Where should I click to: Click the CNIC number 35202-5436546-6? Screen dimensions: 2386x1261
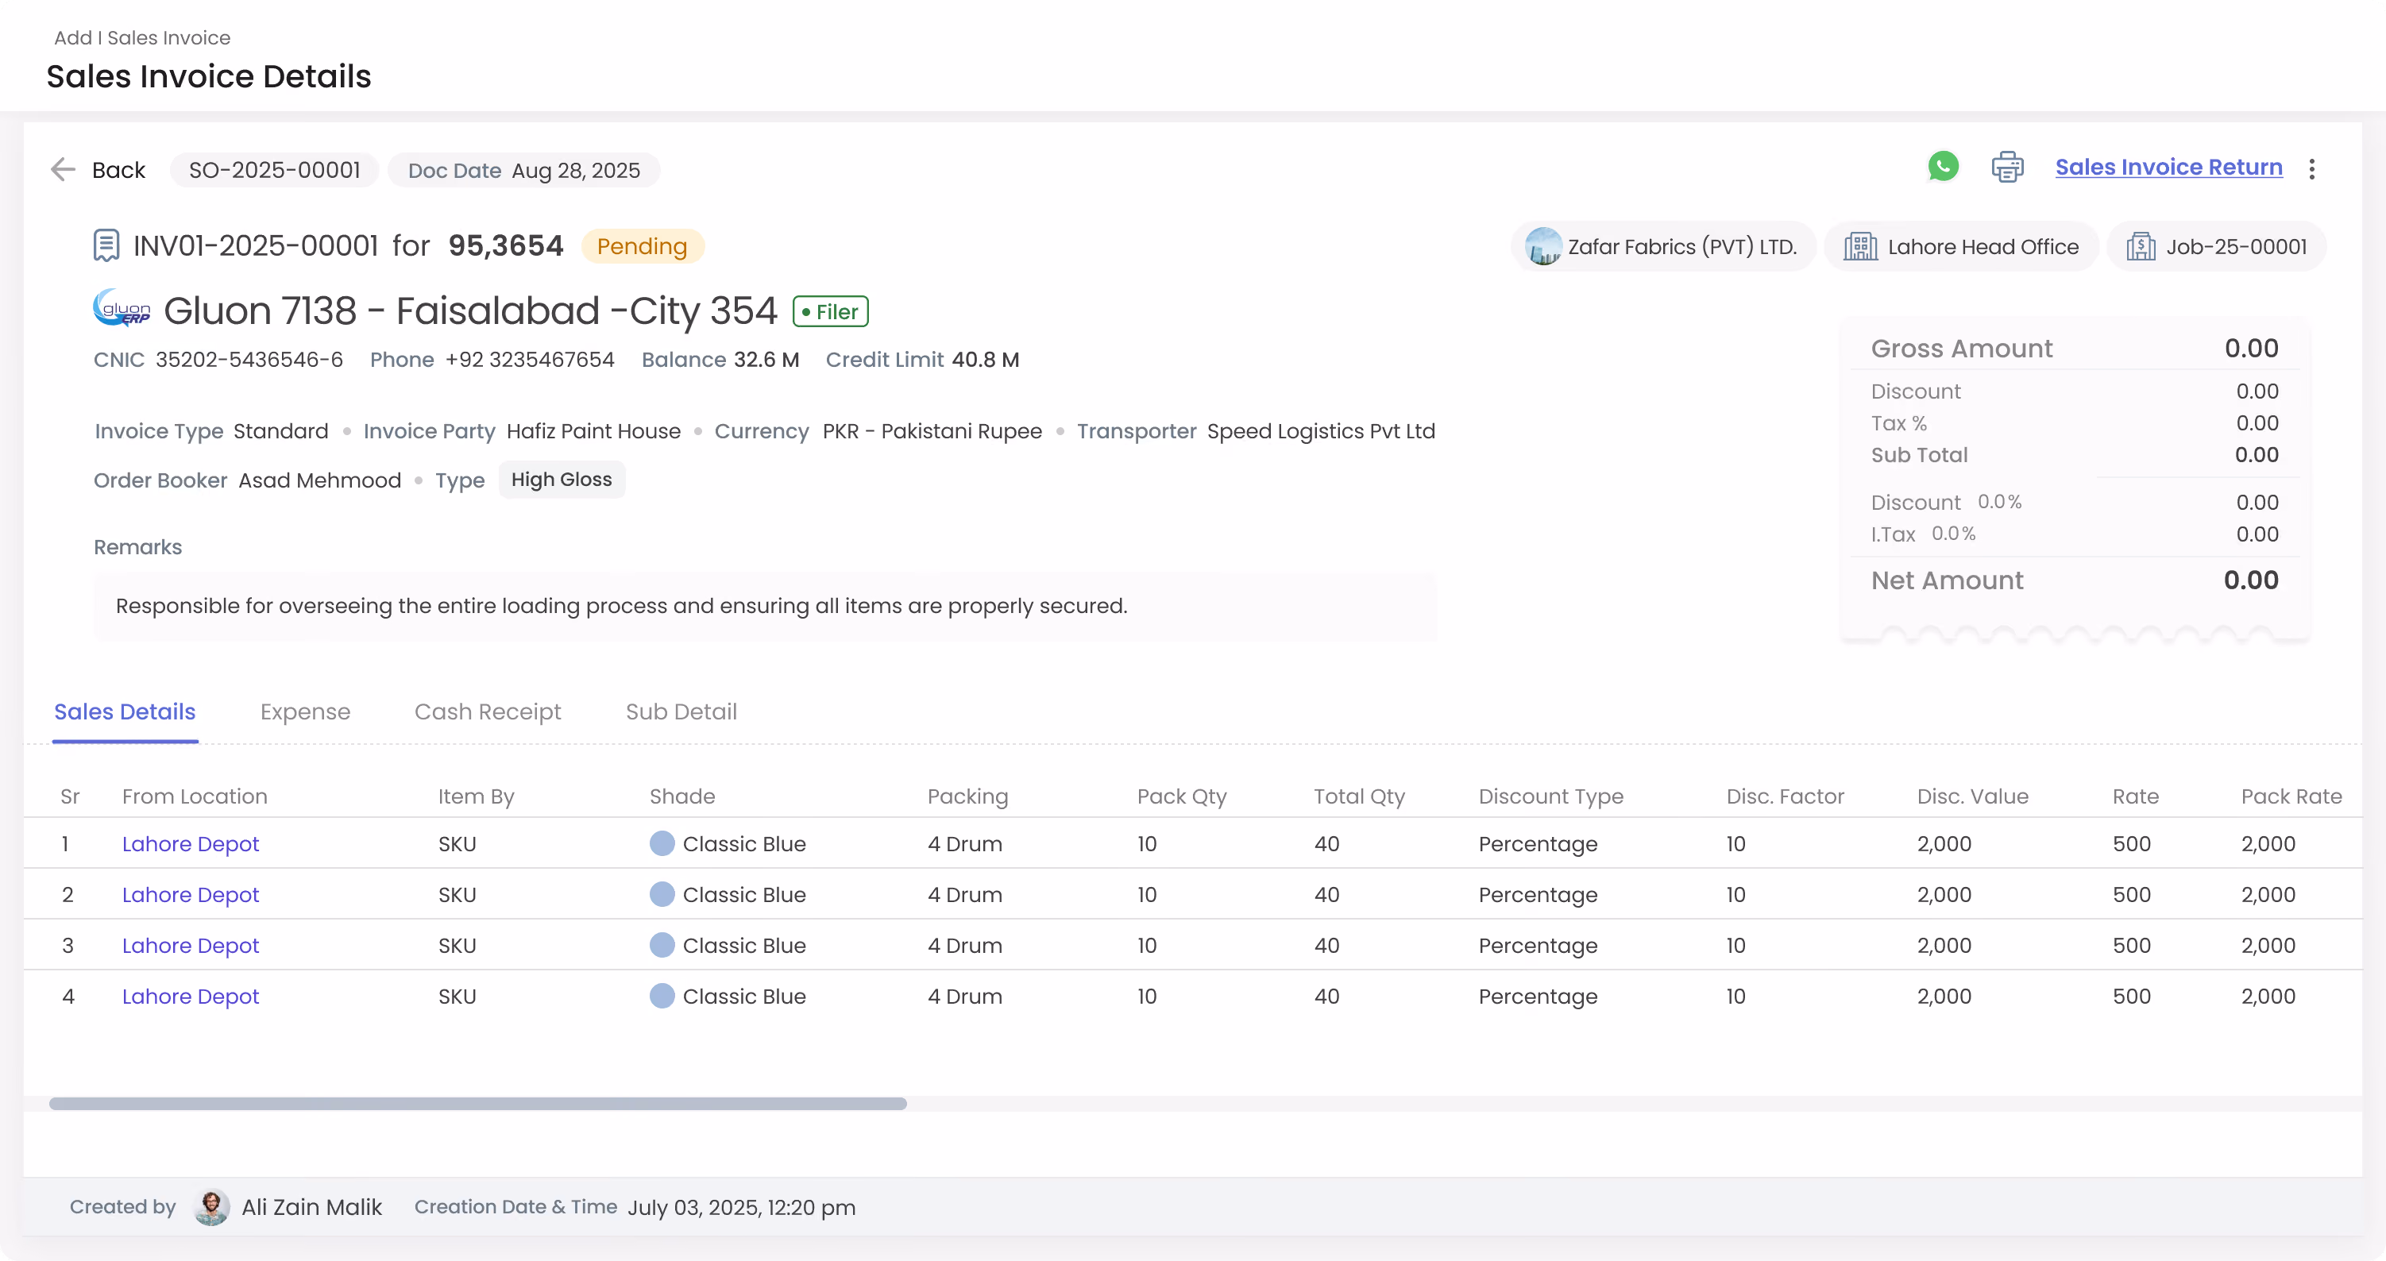249,359
